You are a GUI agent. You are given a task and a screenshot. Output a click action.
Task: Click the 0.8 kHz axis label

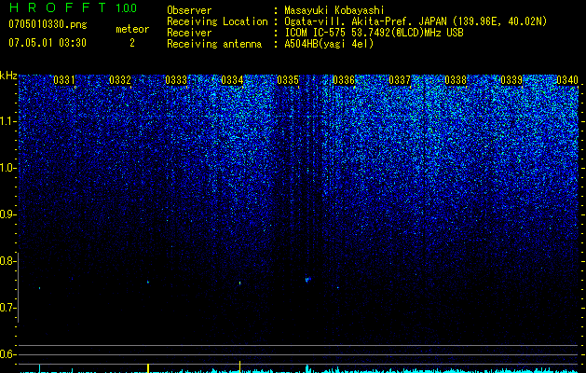point(7,261)
